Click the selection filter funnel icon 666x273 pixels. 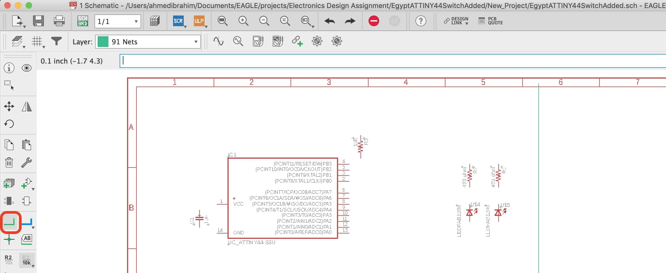pos(56,41)
